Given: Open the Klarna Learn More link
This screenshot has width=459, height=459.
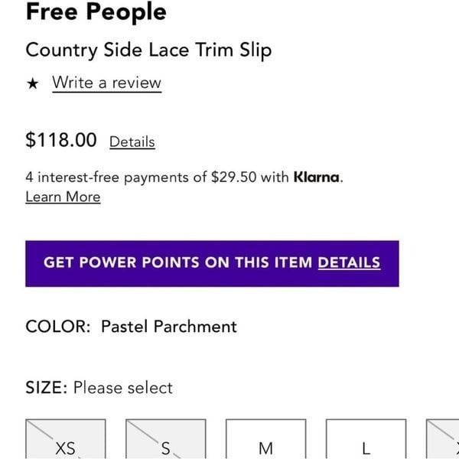Looking at the screenshot, I should click(x=63, y=197).
